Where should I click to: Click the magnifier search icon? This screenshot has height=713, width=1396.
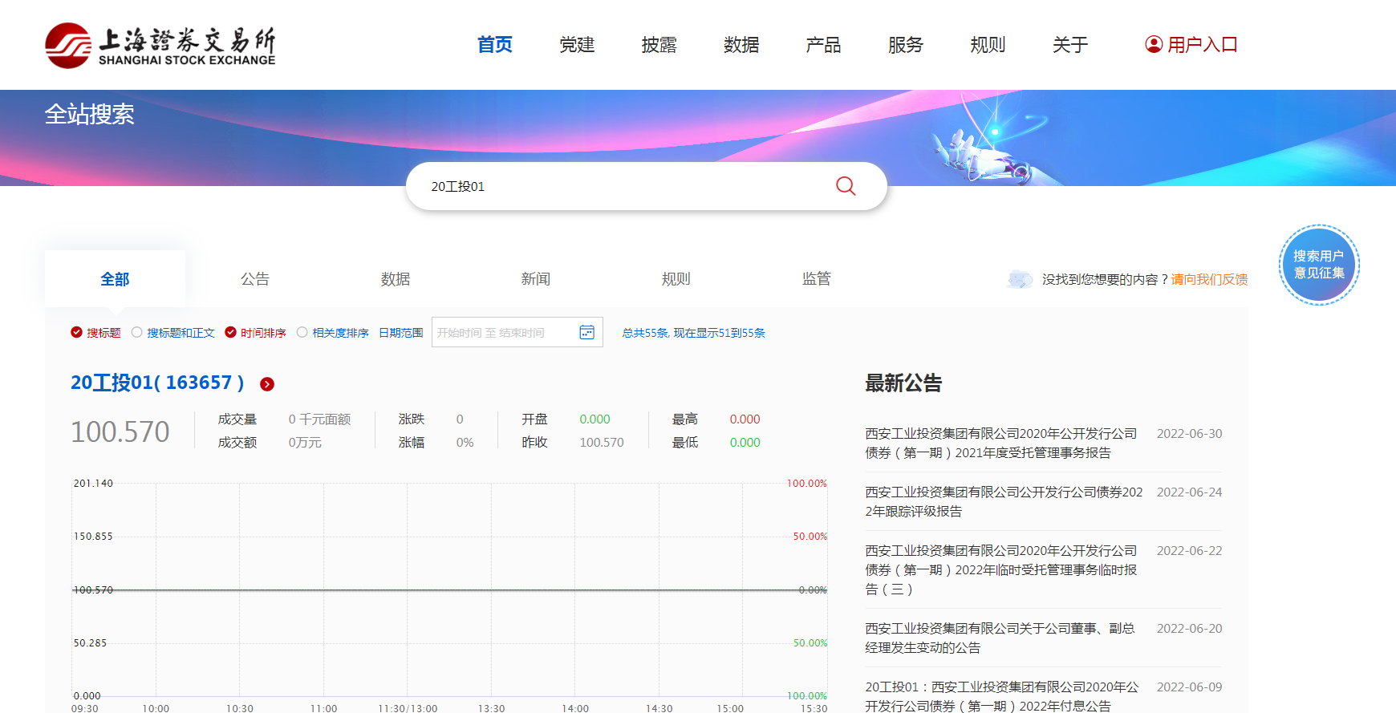(846, 186)
